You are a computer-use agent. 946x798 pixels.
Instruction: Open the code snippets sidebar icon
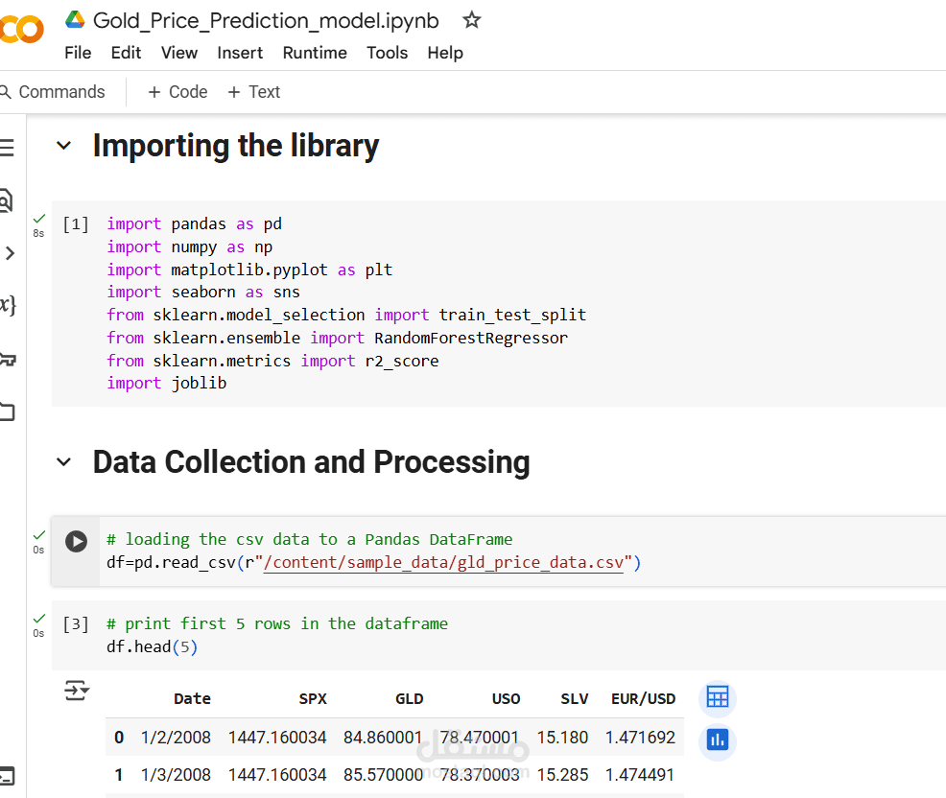pyautogui.click(x=9, y=253)
